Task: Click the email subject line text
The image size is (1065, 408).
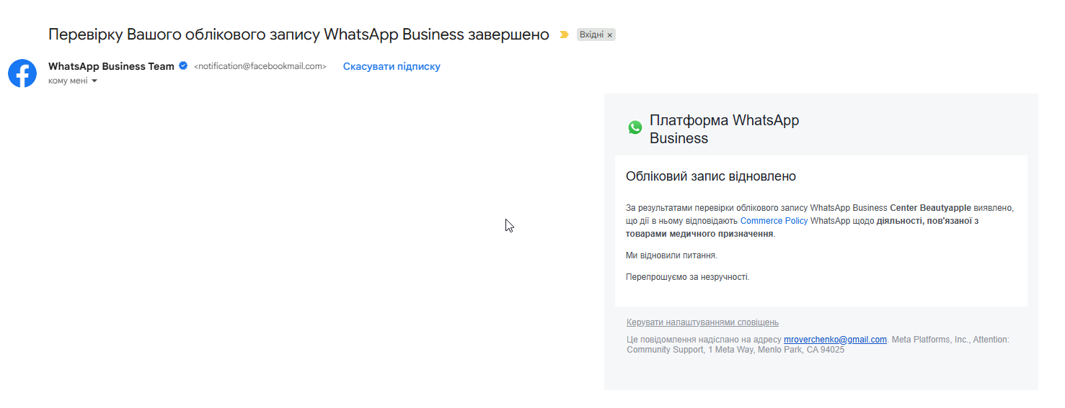Action: click(299, 35)
